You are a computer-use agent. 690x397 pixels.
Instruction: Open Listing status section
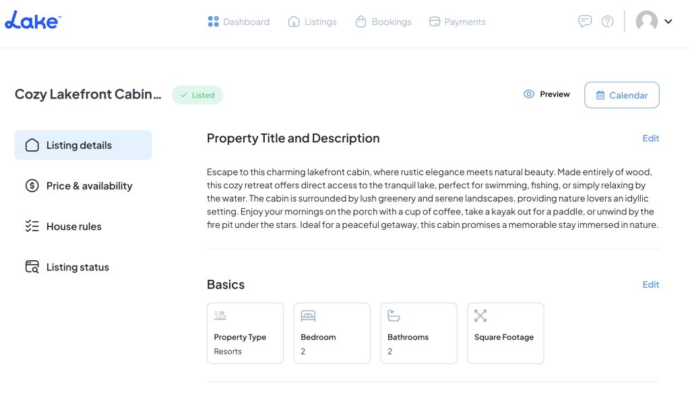point(77,268)
